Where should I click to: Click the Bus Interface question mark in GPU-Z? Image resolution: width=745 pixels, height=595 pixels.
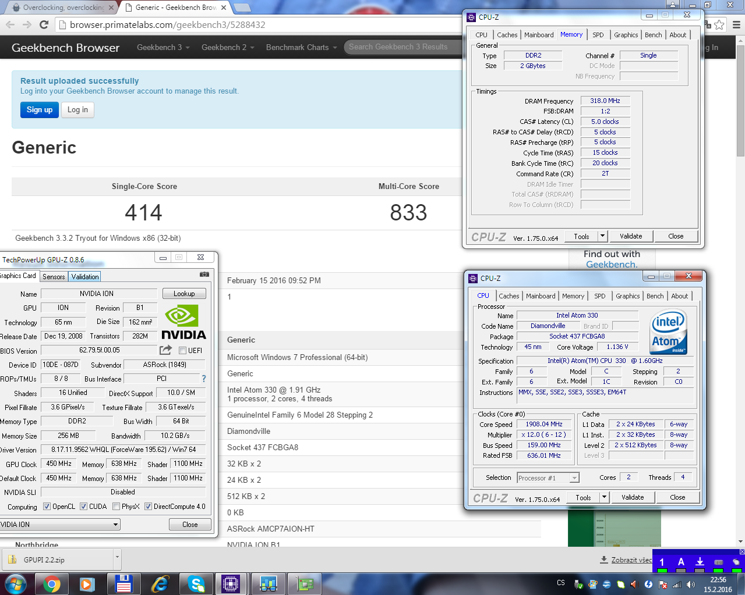tap(204, 379)
